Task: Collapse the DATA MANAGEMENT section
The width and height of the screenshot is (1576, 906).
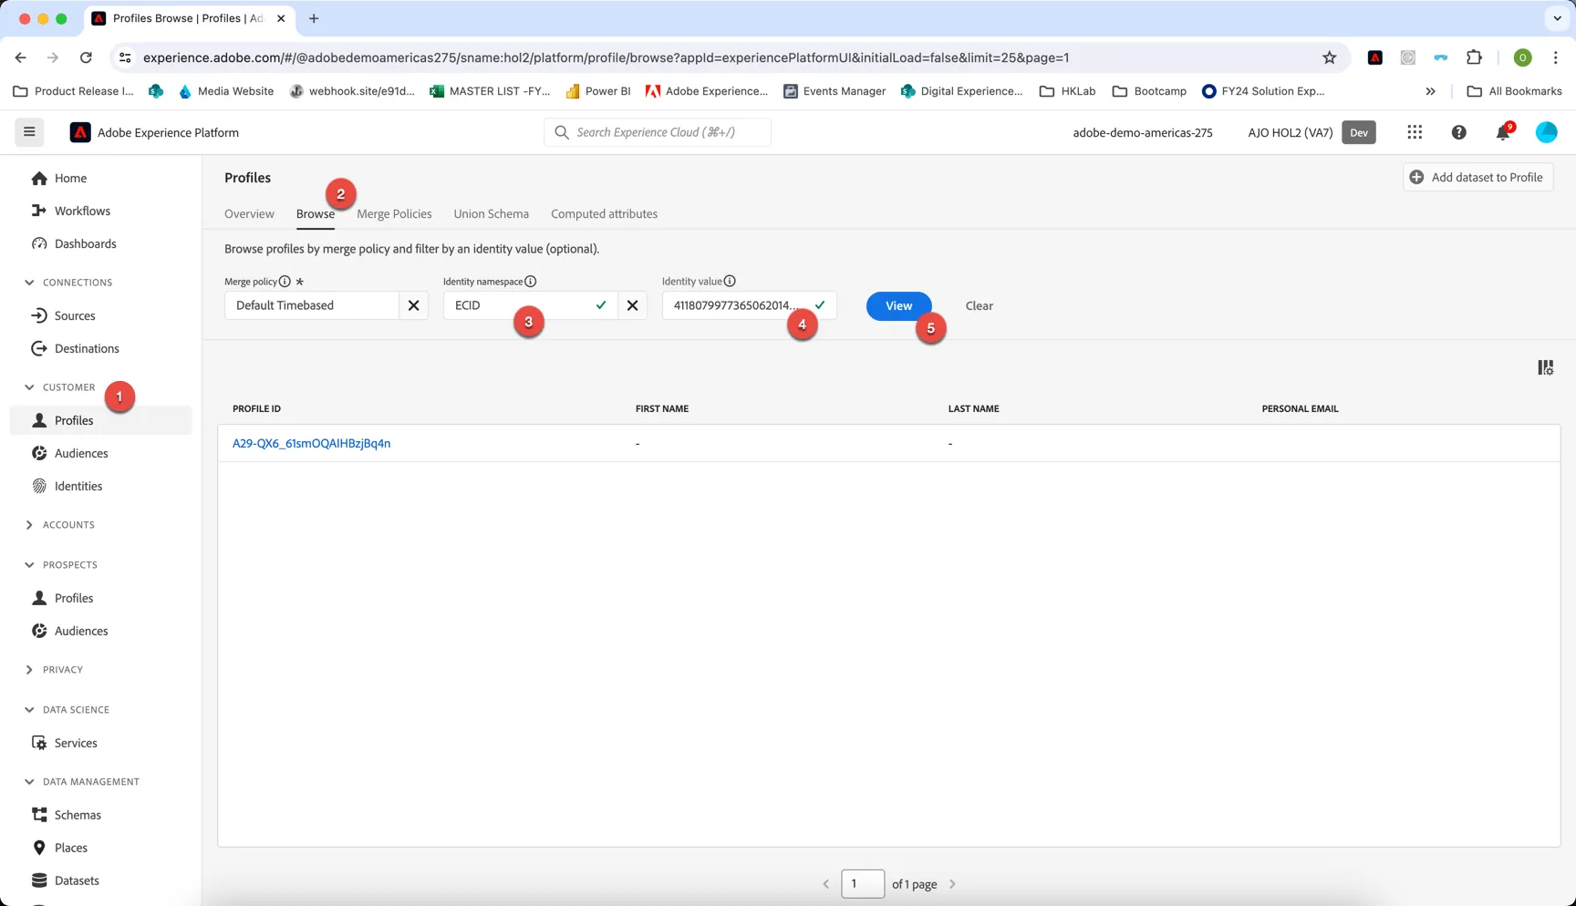Action: (82, 782)
